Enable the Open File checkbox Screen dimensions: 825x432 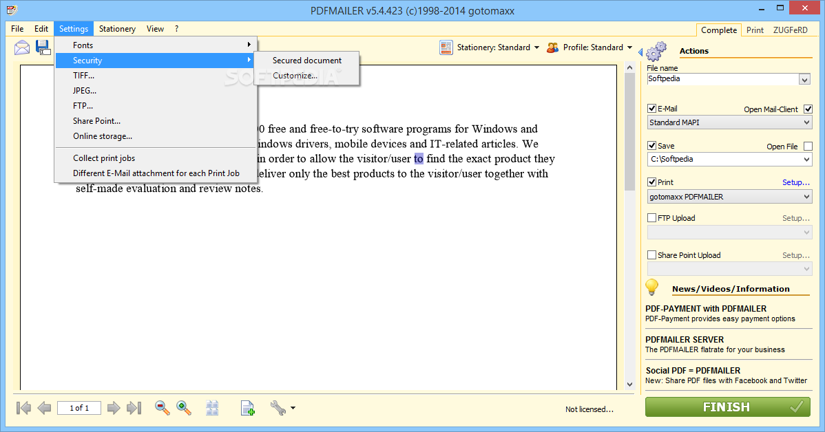click(808, 146)
